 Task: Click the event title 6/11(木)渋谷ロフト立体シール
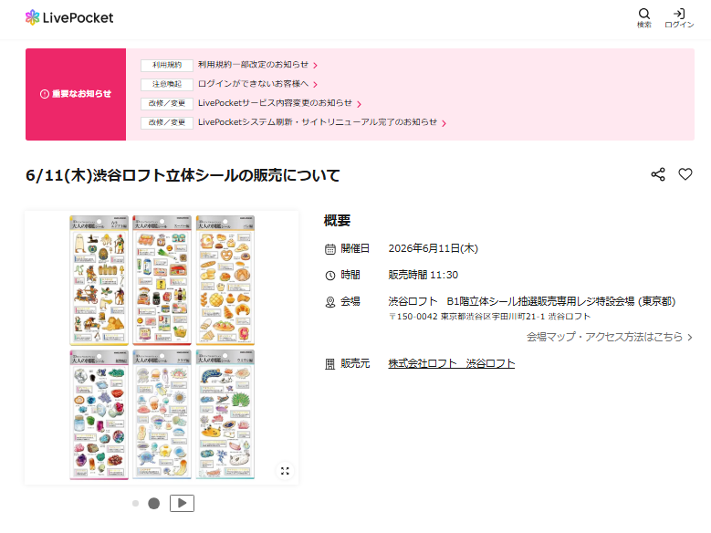183,175
